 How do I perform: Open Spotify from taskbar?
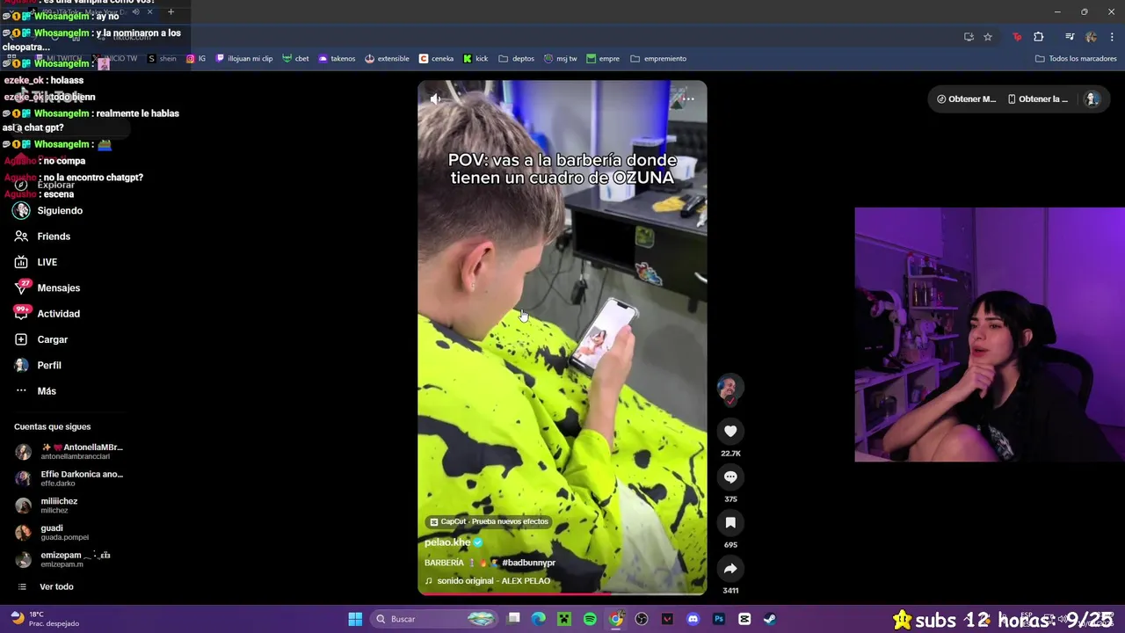[x=590, y=619]
